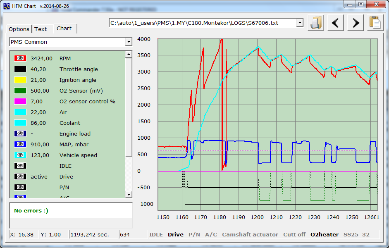Click the HFM Chart app icon in title bar
This screenshot has width=389, height=248.
7,6
